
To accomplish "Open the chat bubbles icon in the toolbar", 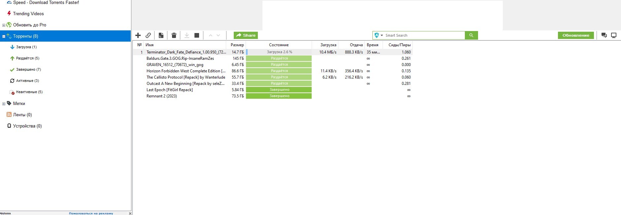I will pos(604,35).
